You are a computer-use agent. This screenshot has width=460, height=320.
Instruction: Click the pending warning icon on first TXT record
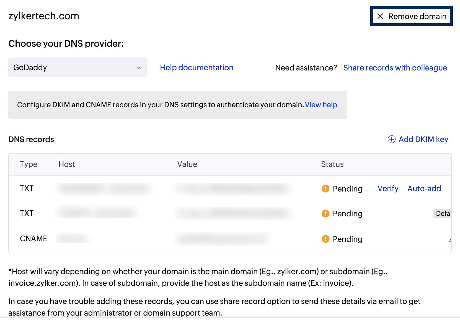(x=325, y=189)
